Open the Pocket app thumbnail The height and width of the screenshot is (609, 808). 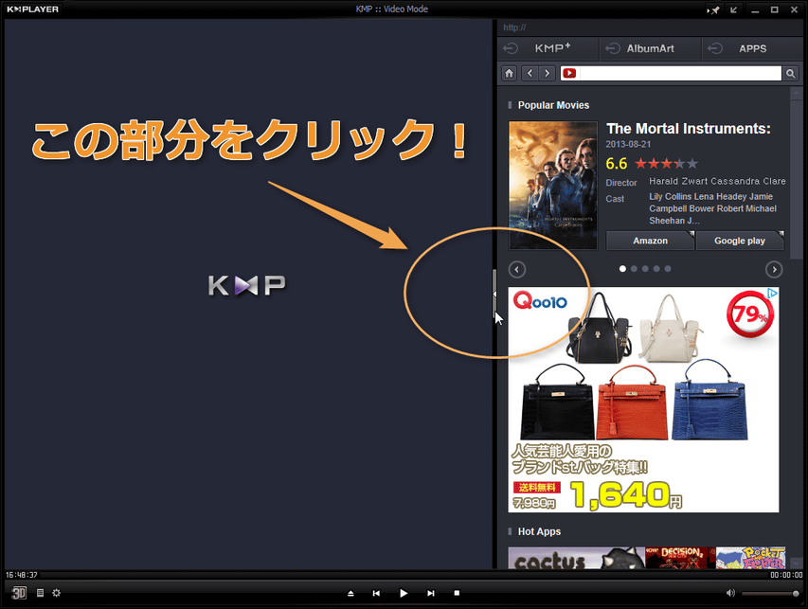tap(751, 558)
